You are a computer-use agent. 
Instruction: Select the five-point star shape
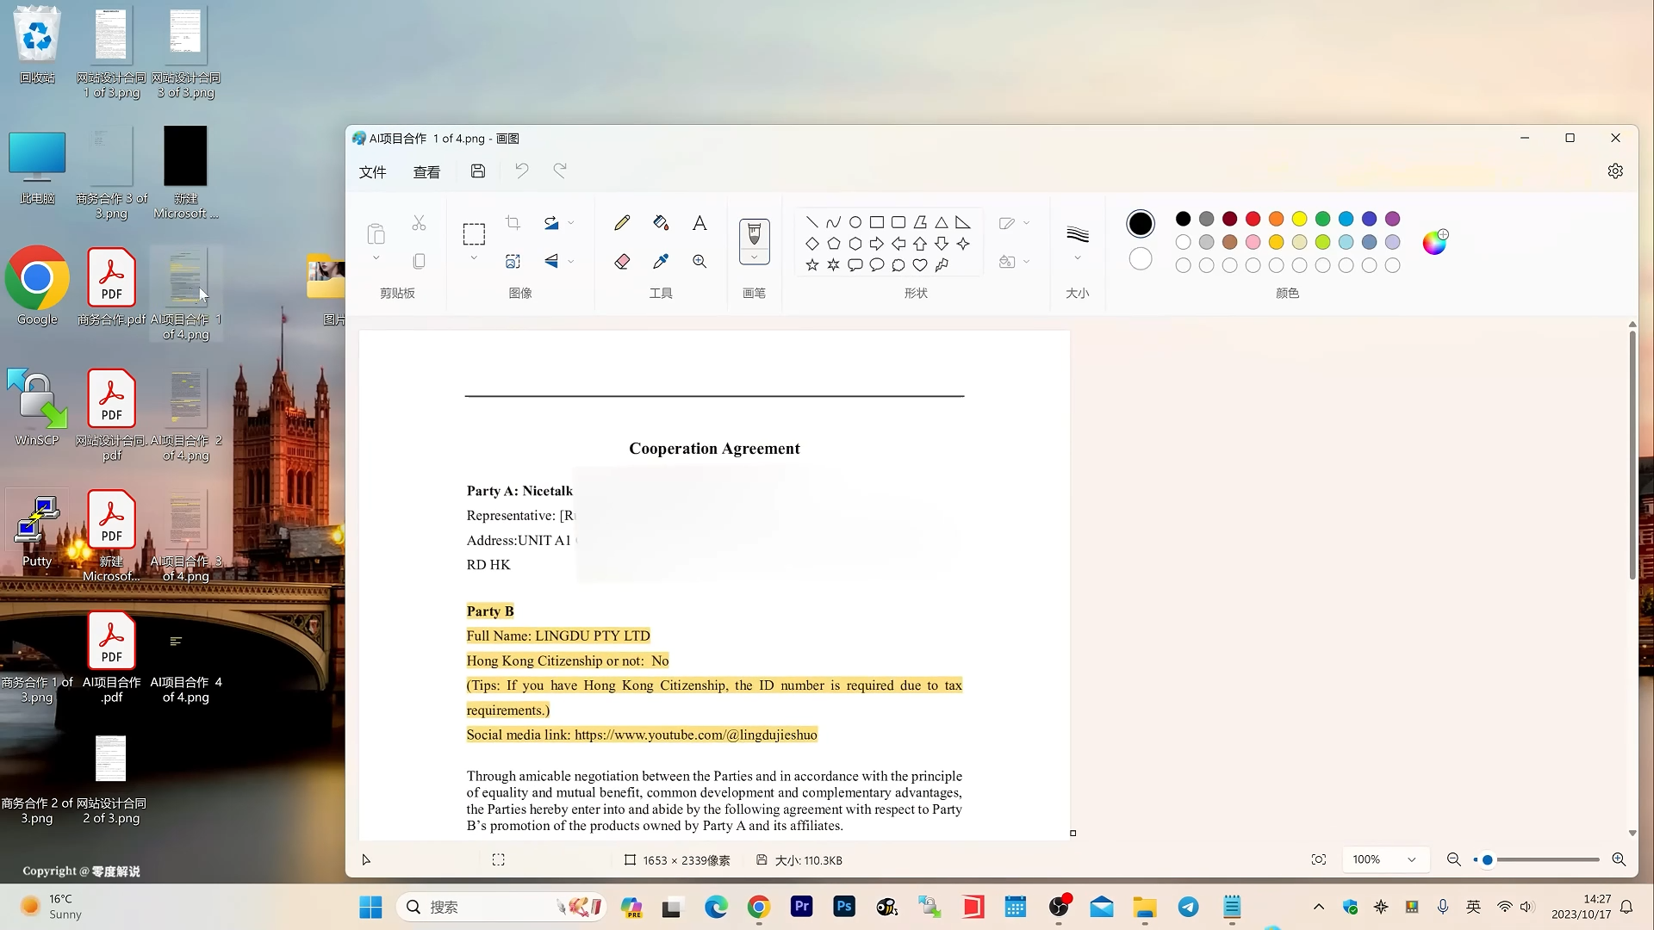coord(812,265)
